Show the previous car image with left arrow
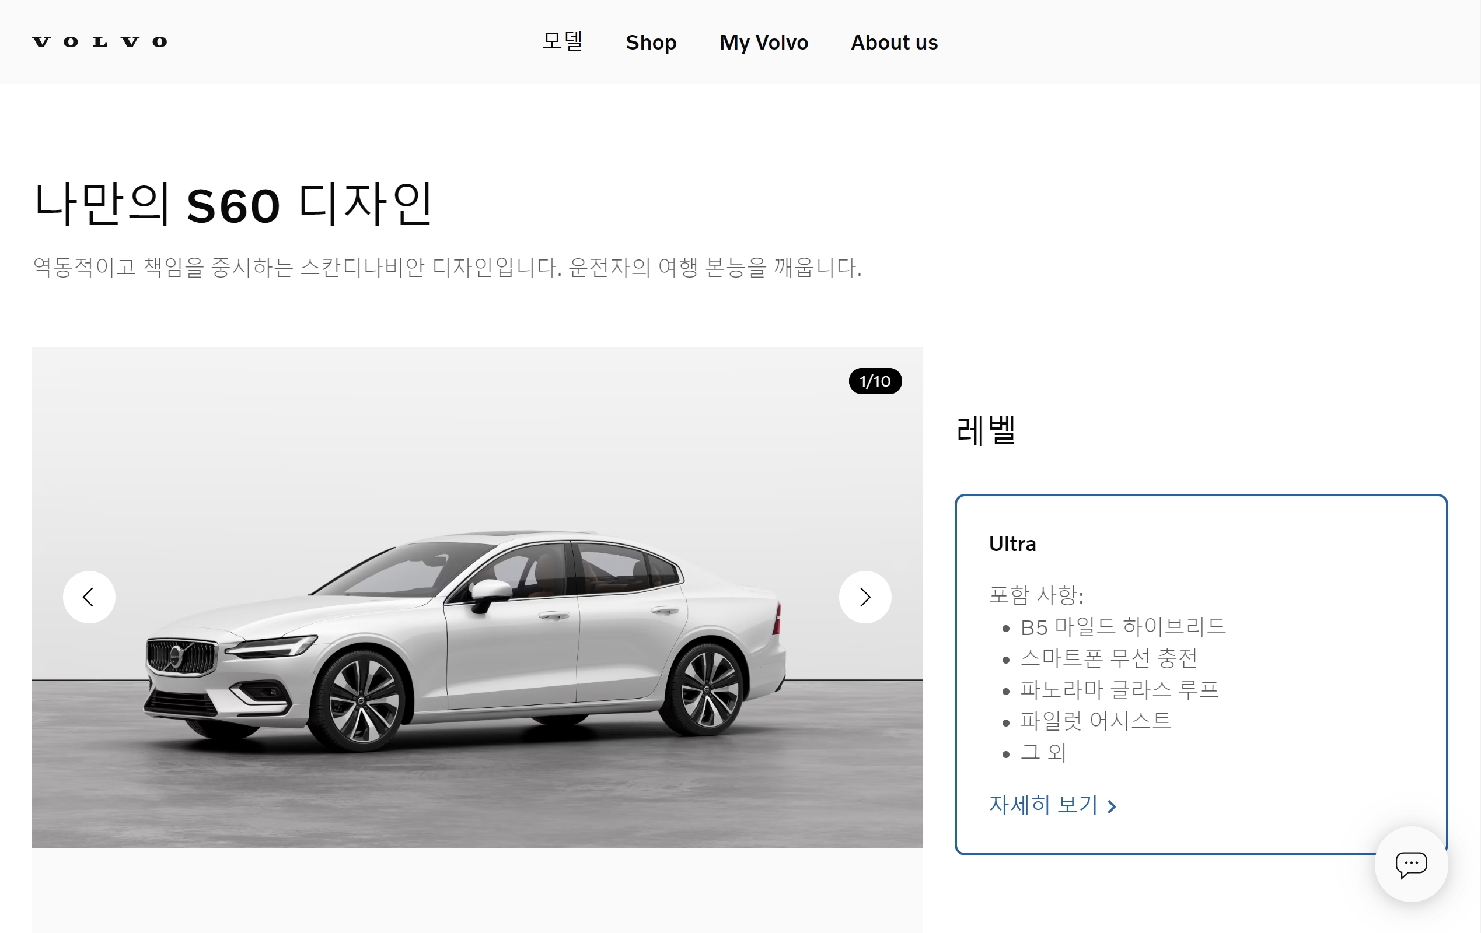This screenshot has width=1481, height=933. pos(89,597)
